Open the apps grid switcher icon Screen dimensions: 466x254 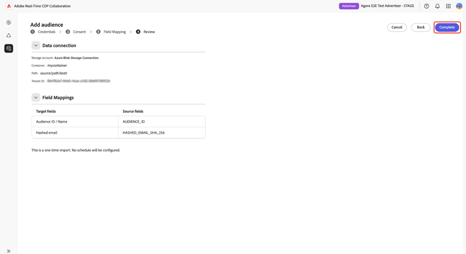(448, 6)
